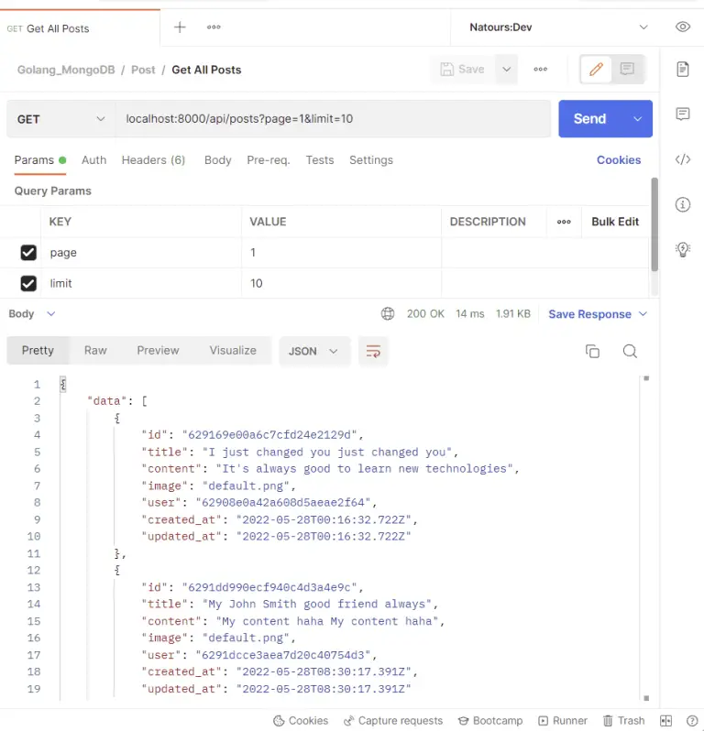
Task: Switch to the Raw response view tab
Action: click(x=95, y=351)
